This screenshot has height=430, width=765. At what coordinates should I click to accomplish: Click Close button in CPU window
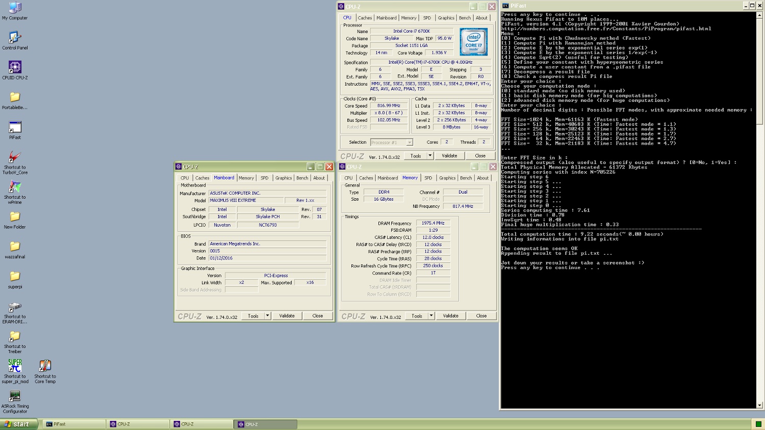480,155
